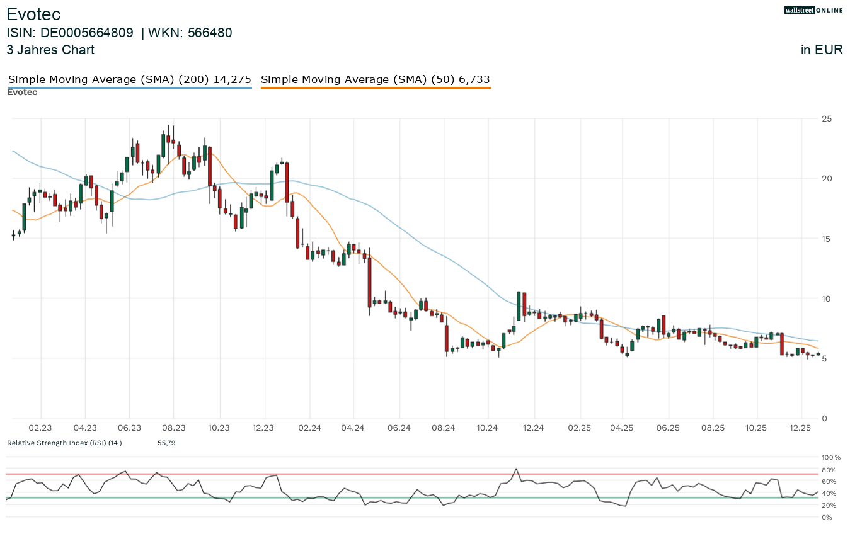Click the 100 % label on RSI scale
850x534 pixels.
point(829,457)
